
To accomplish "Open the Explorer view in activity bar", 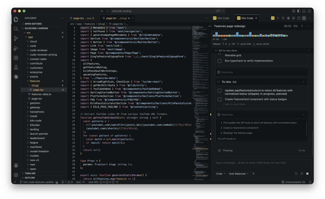I will coord(16,19).
